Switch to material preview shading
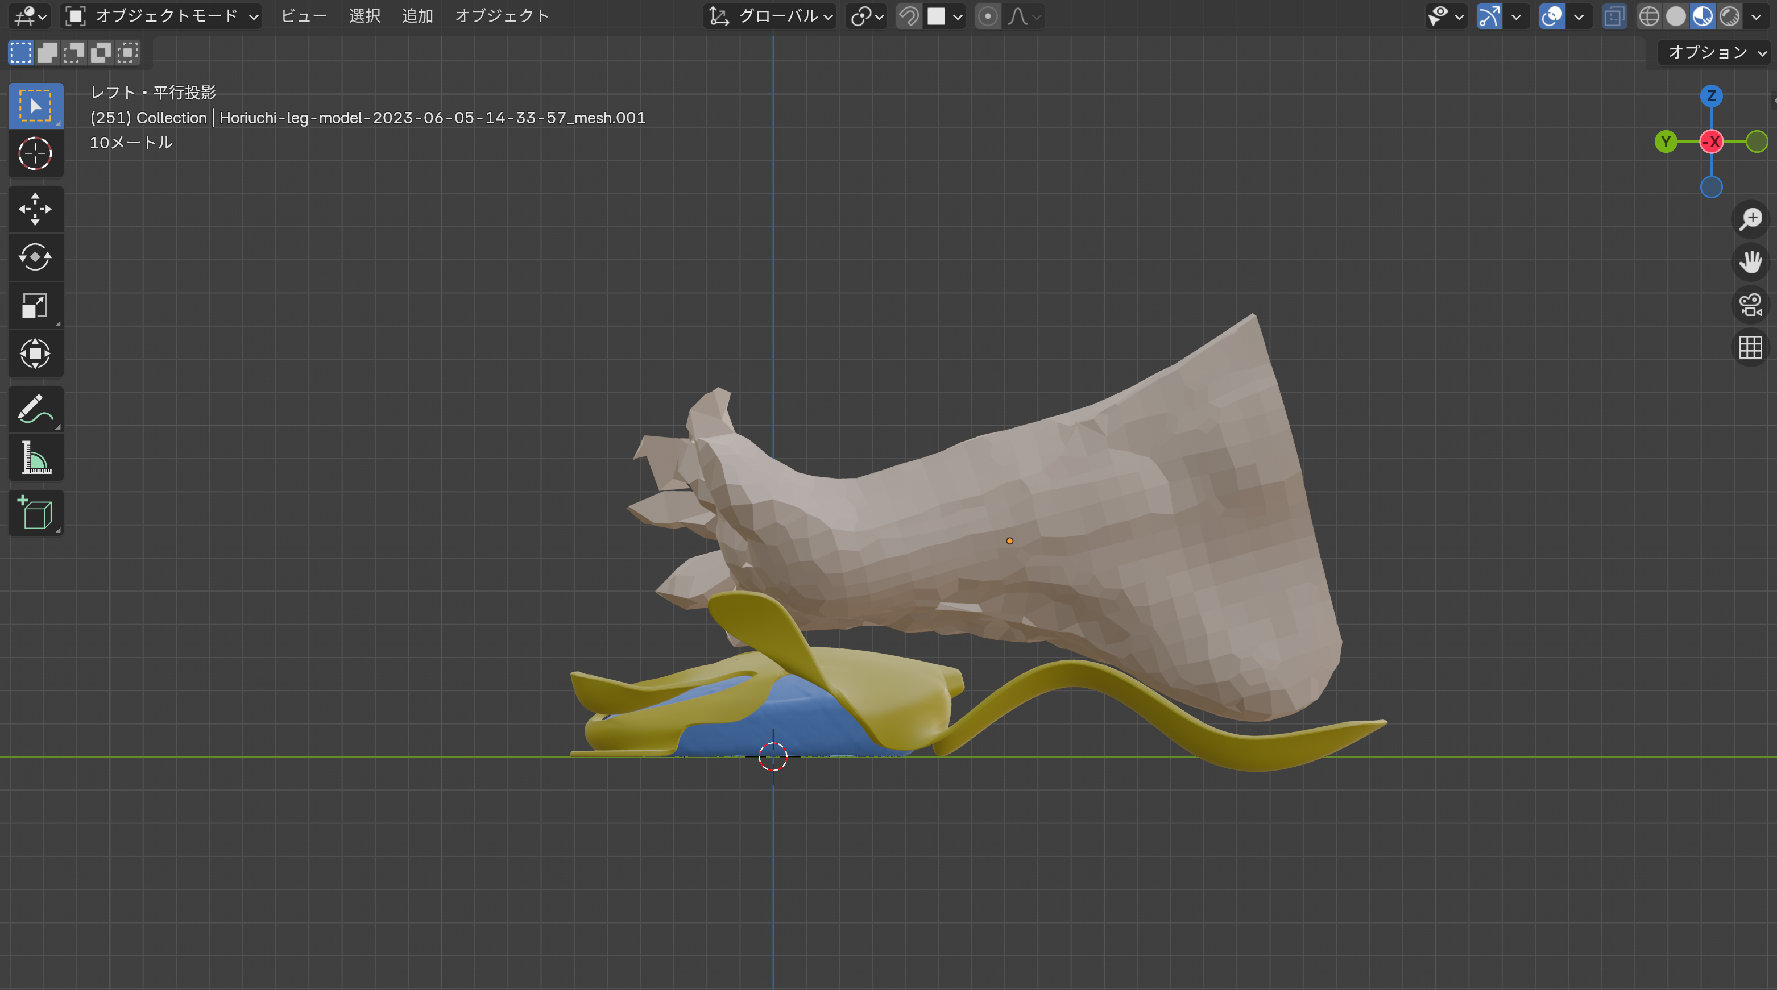 1703,16
